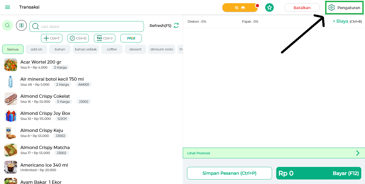This screenshot has height=184, width=365.
Task: Click the Bayar (F12) button
Action: (x=319, y=173)
